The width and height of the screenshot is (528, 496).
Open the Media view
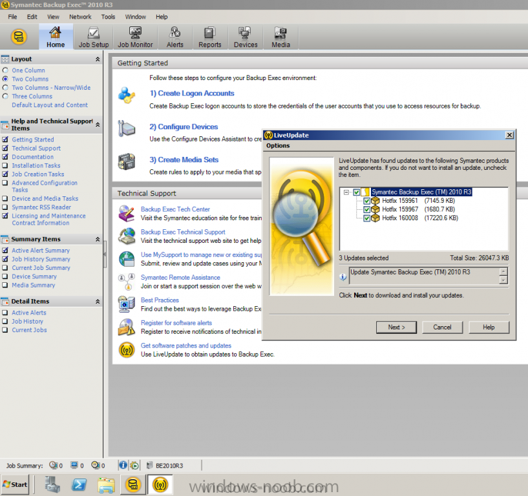coord(280,37)
